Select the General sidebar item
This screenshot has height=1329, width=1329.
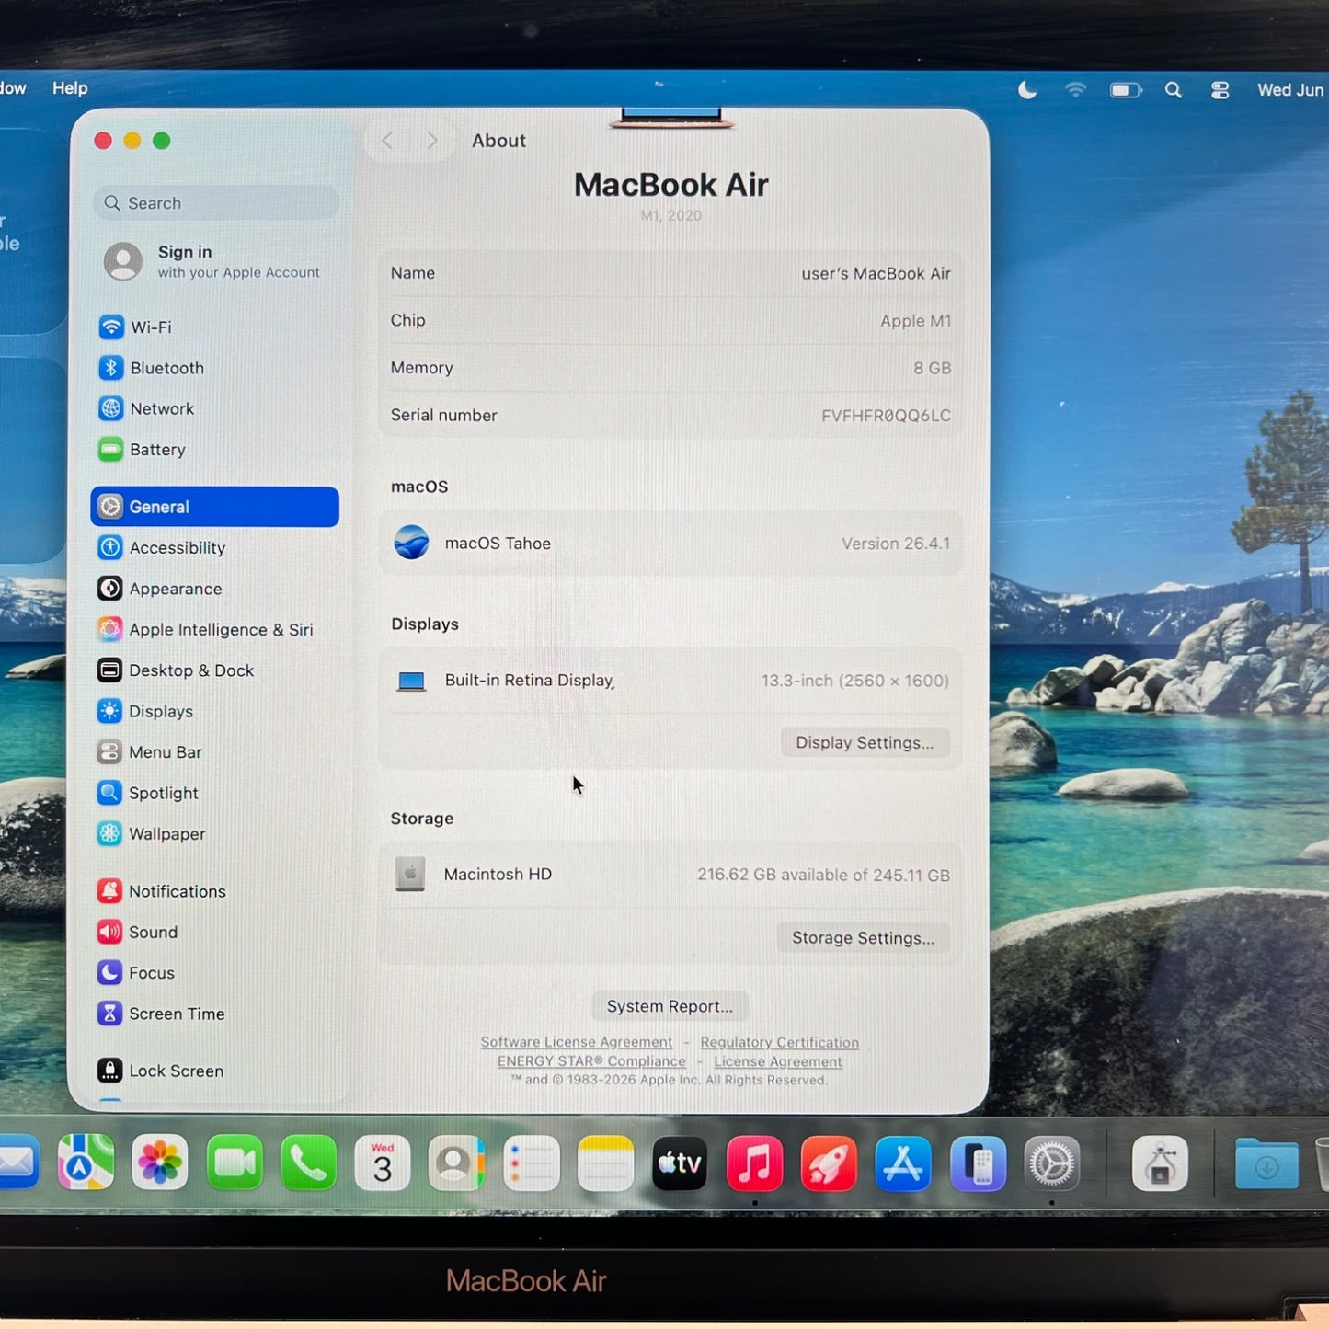pos(215,507)
